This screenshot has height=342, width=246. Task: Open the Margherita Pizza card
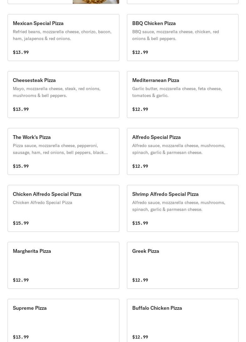(x=63, y=265)
